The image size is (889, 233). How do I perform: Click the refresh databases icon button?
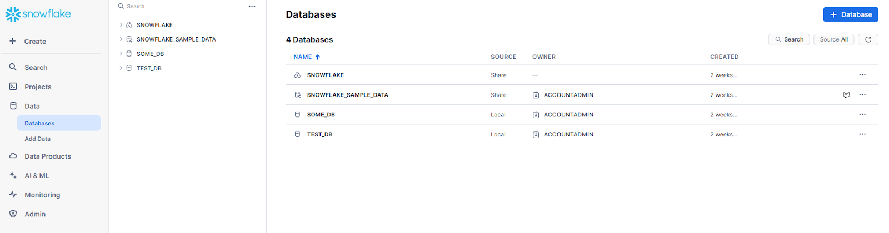tap(868, 39)
